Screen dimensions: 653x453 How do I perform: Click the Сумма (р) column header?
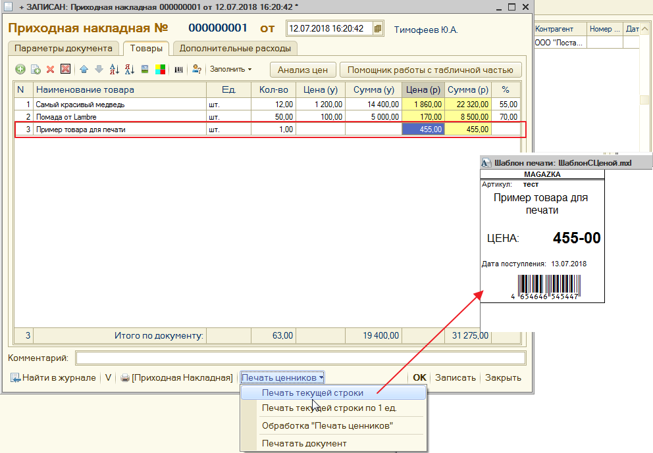[468, 90]
